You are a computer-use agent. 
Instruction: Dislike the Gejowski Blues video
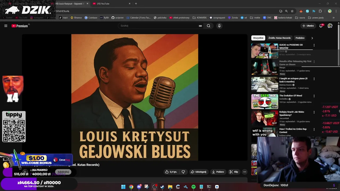(183, 172)
